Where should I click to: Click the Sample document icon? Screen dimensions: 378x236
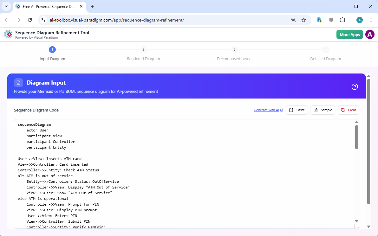coord(316,110)
